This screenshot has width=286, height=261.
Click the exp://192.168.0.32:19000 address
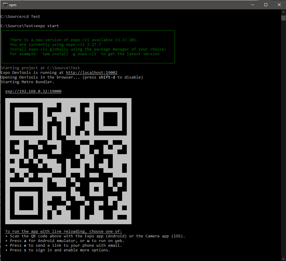[x=33, y=91]
